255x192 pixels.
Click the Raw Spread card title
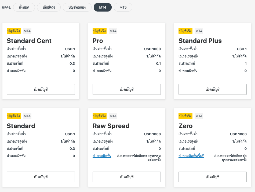pyautogui.click(x=111, y=126)
